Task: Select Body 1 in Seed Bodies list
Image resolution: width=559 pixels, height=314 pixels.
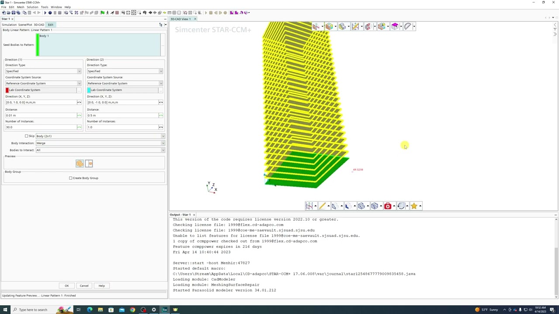Action: pos(44,36)
